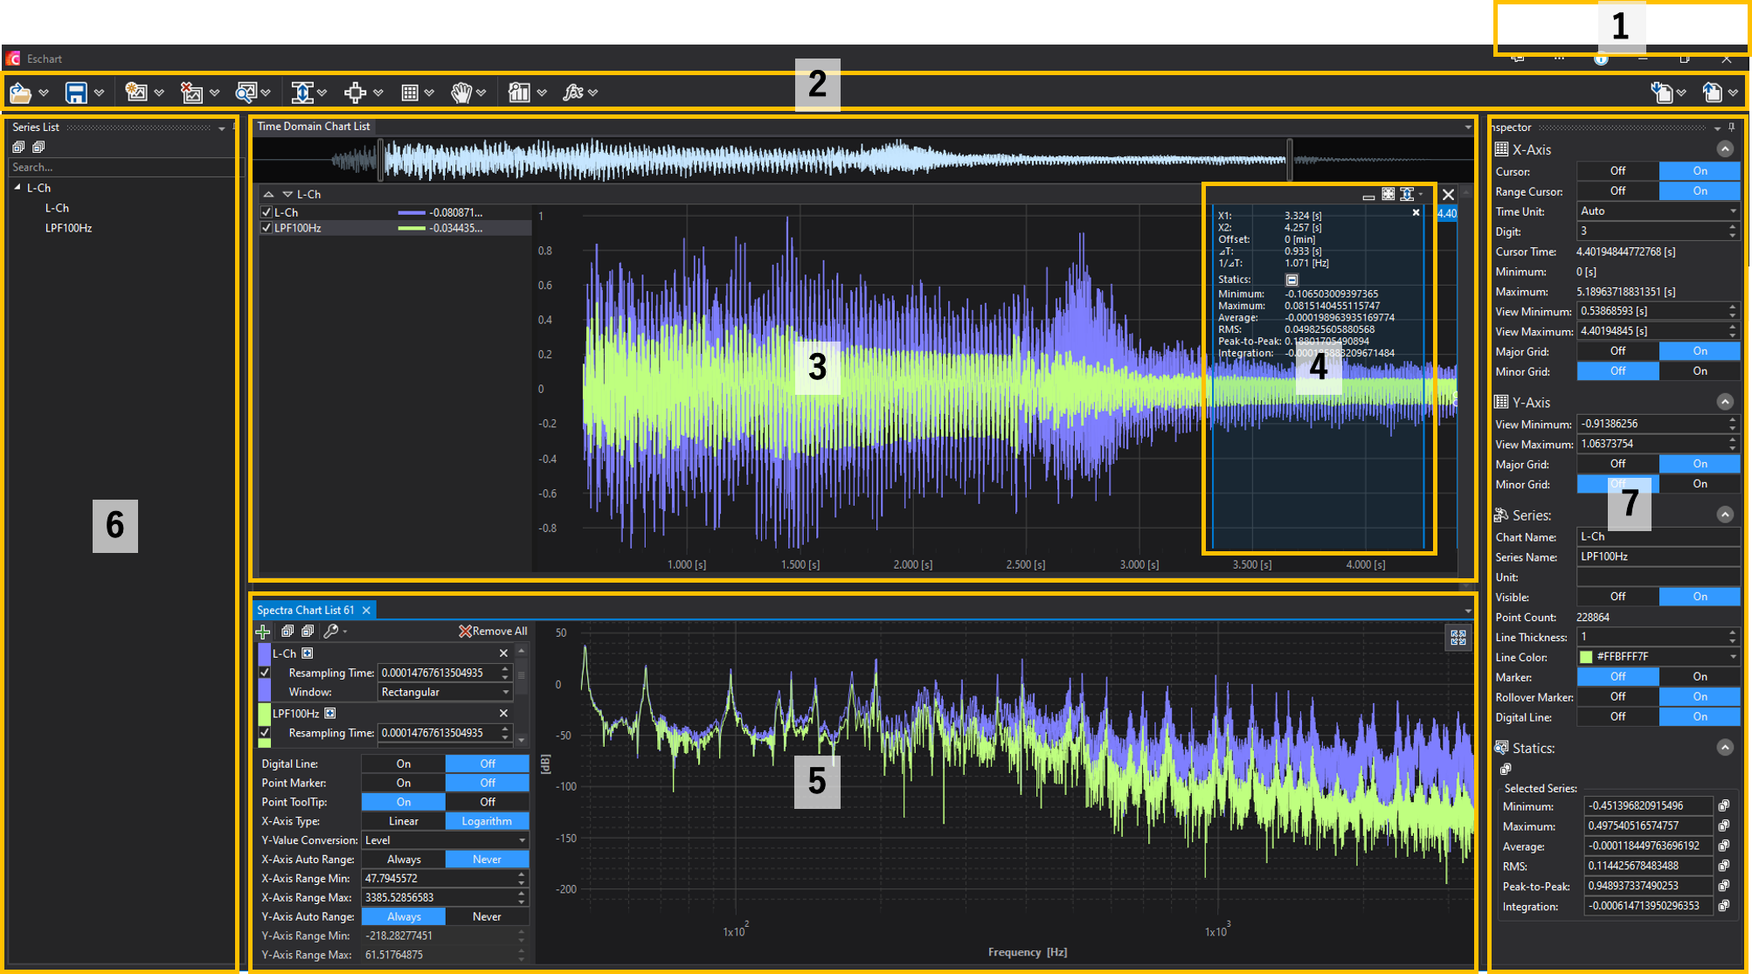
Task: Click the range cursor toolbar icon
Action: click(x=301, y=93)
